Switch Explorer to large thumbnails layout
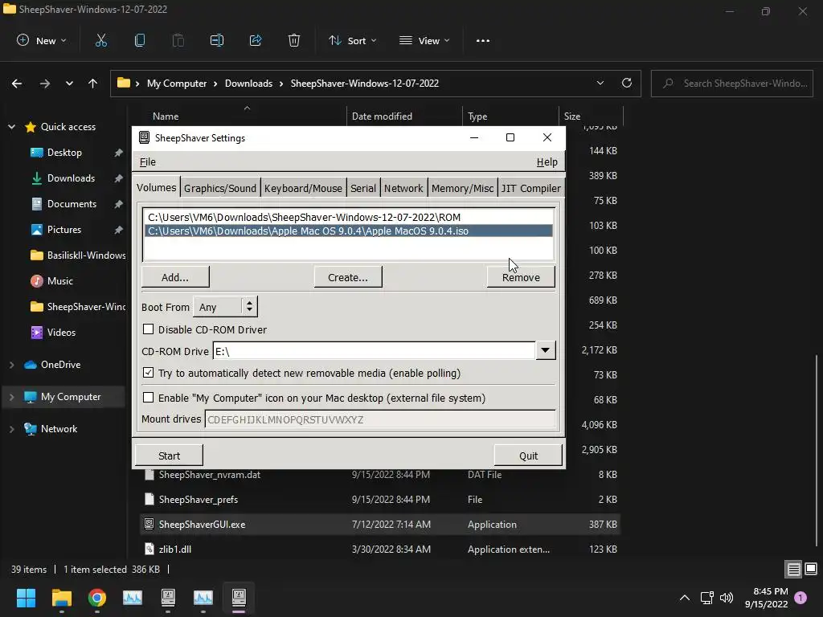Image resolution: width=823 pixels, height=617 pixels. click(x=811, y=570)
